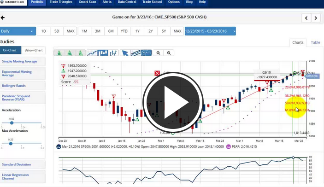
Task: Toggle the On-Chart studies view
Action: tap(10, 50)
